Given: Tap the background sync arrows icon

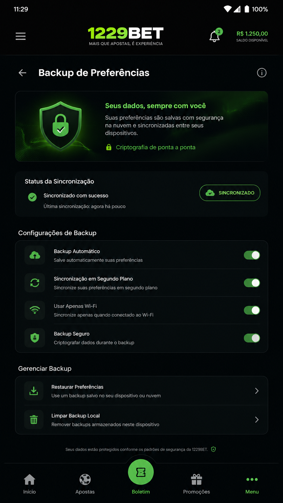Looking at the screenshot, I should click(35, 283).
